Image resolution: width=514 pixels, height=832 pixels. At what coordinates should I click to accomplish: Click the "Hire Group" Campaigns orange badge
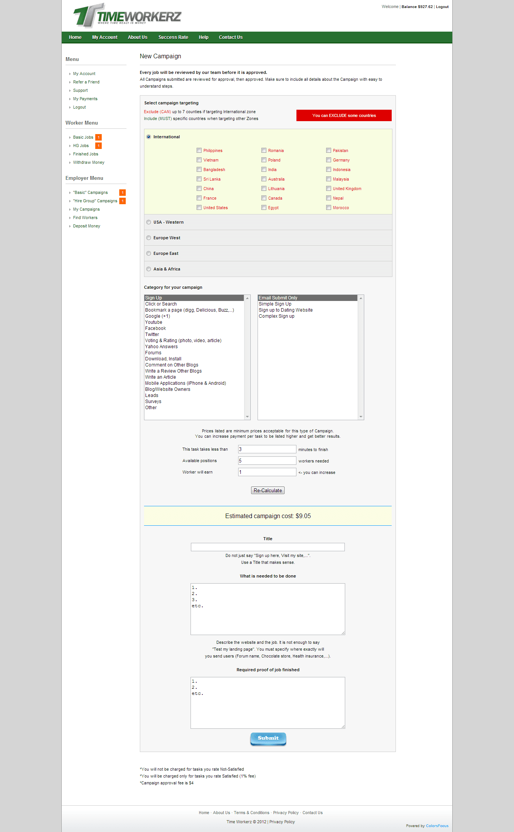tap(122, 201)
